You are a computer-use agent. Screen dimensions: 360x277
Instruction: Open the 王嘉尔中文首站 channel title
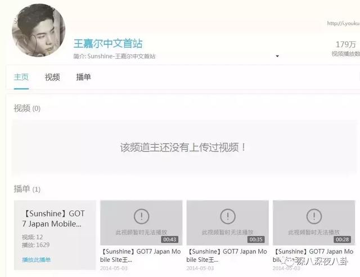[108, 44]
